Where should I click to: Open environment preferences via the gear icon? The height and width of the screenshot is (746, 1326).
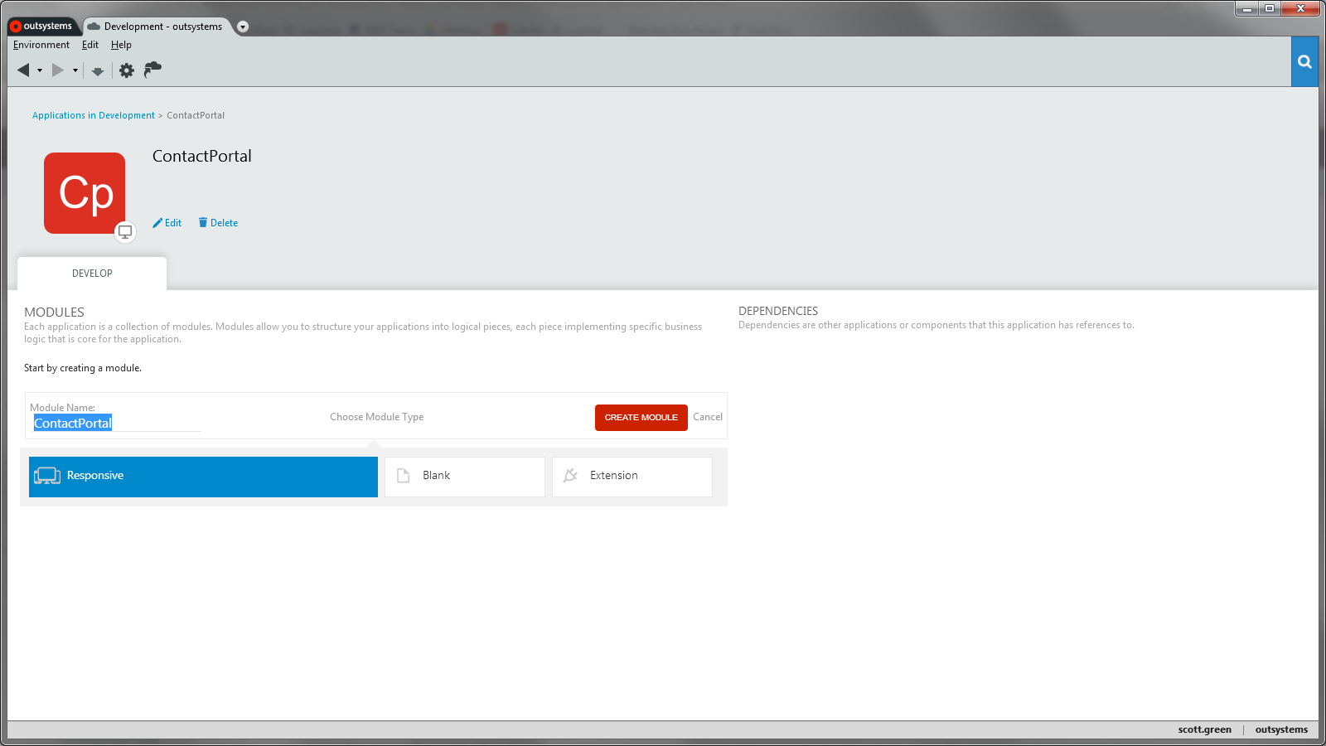coord(126,70)
